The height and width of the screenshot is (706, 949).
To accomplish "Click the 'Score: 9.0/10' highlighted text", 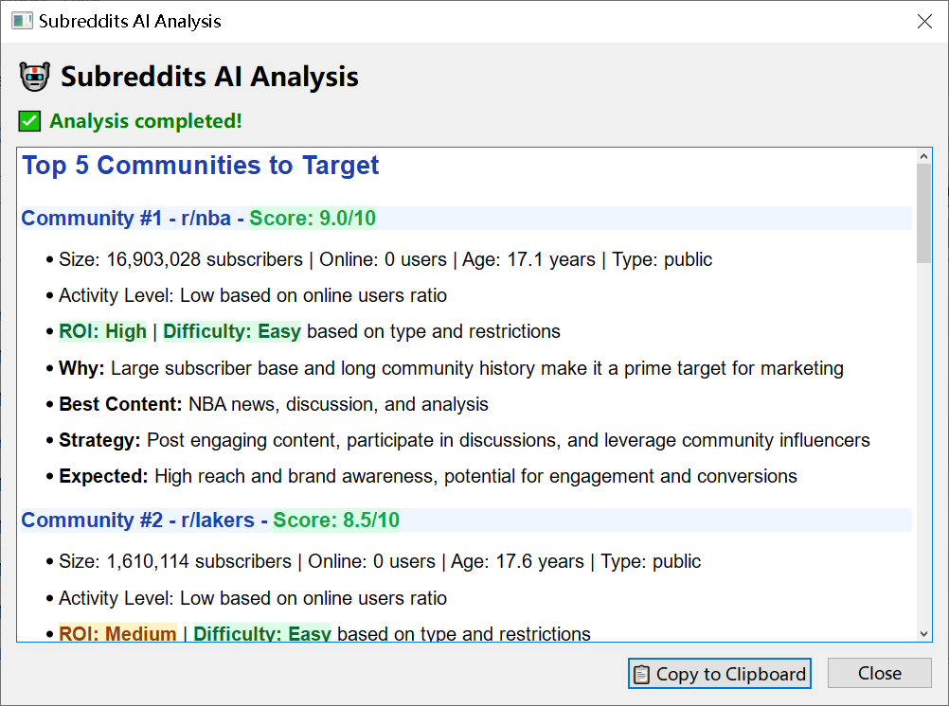I will point(312,218).
